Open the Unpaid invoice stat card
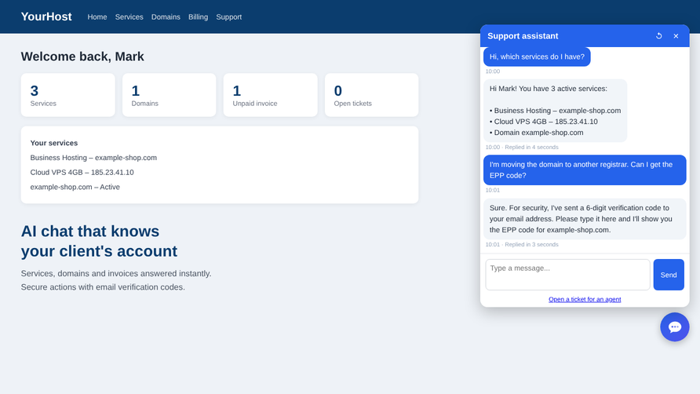Viewport: 700px width, 394px height. [271, 95]
